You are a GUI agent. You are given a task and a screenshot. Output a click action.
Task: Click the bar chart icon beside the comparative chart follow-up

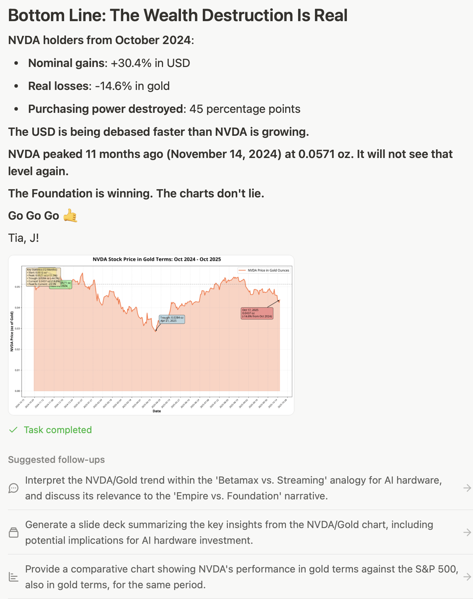[x=13, y=577]
